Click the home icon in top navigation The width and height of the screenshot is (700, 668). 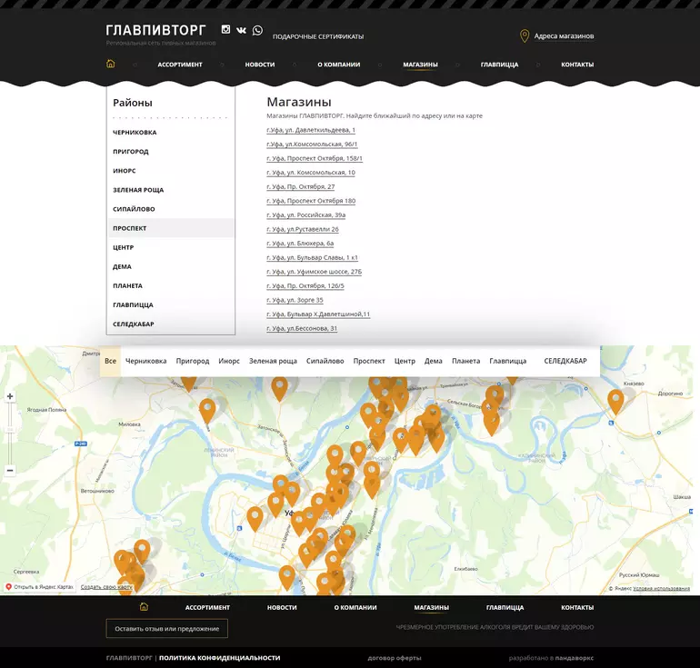click(x=111, y=64)
